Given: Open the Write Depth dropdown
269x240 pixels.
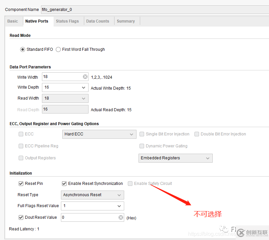Looking at the screenshot, I should (x=65, y=87).
